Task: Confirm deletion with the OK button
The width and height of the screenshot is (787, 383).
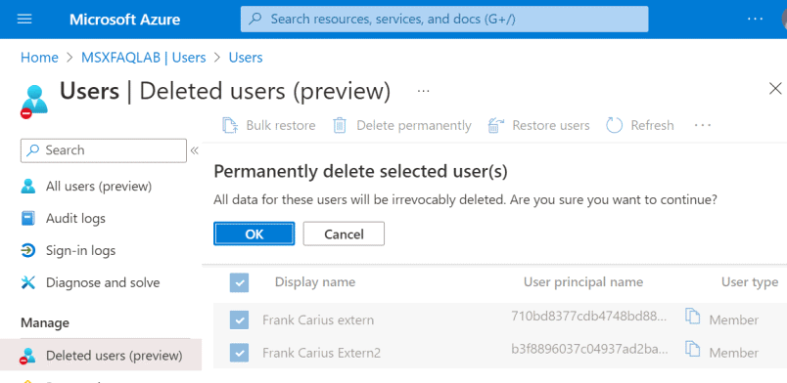Action: [x=254, y=234]
